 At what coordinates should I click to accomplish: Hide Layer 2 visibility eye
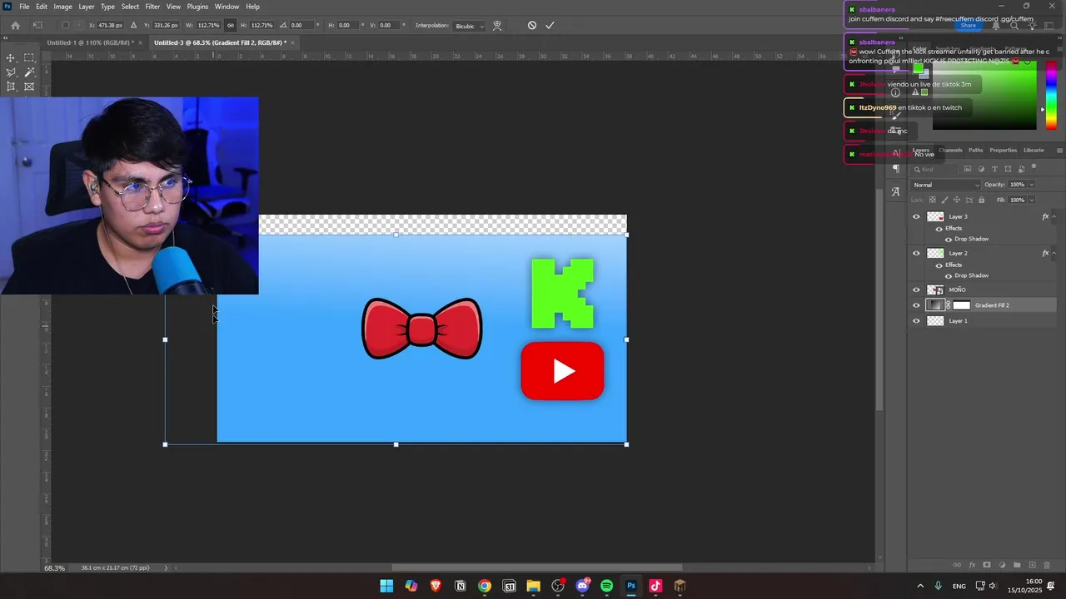click(x=917, y=254)
